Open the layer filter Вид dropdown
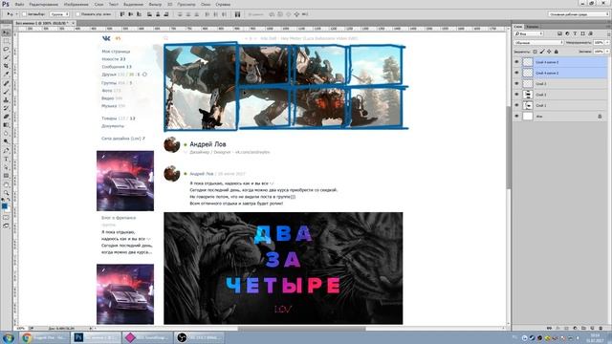This screenshot has height=344, width=612. [x=529, y=34]
